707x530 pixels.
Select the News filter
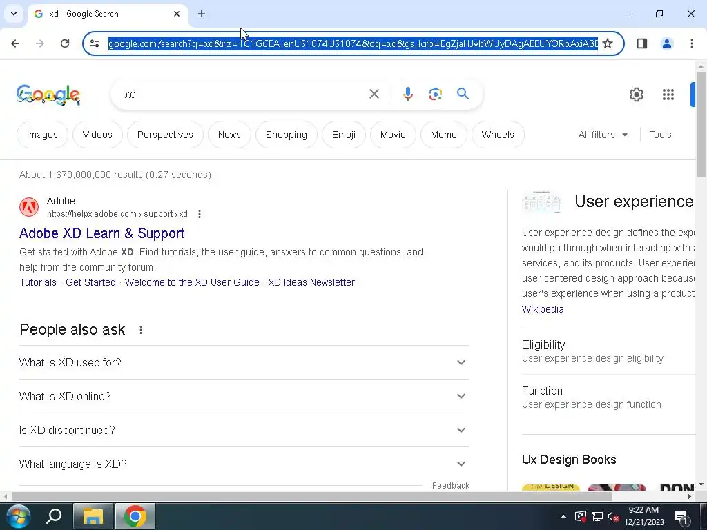tap(229, 135)
